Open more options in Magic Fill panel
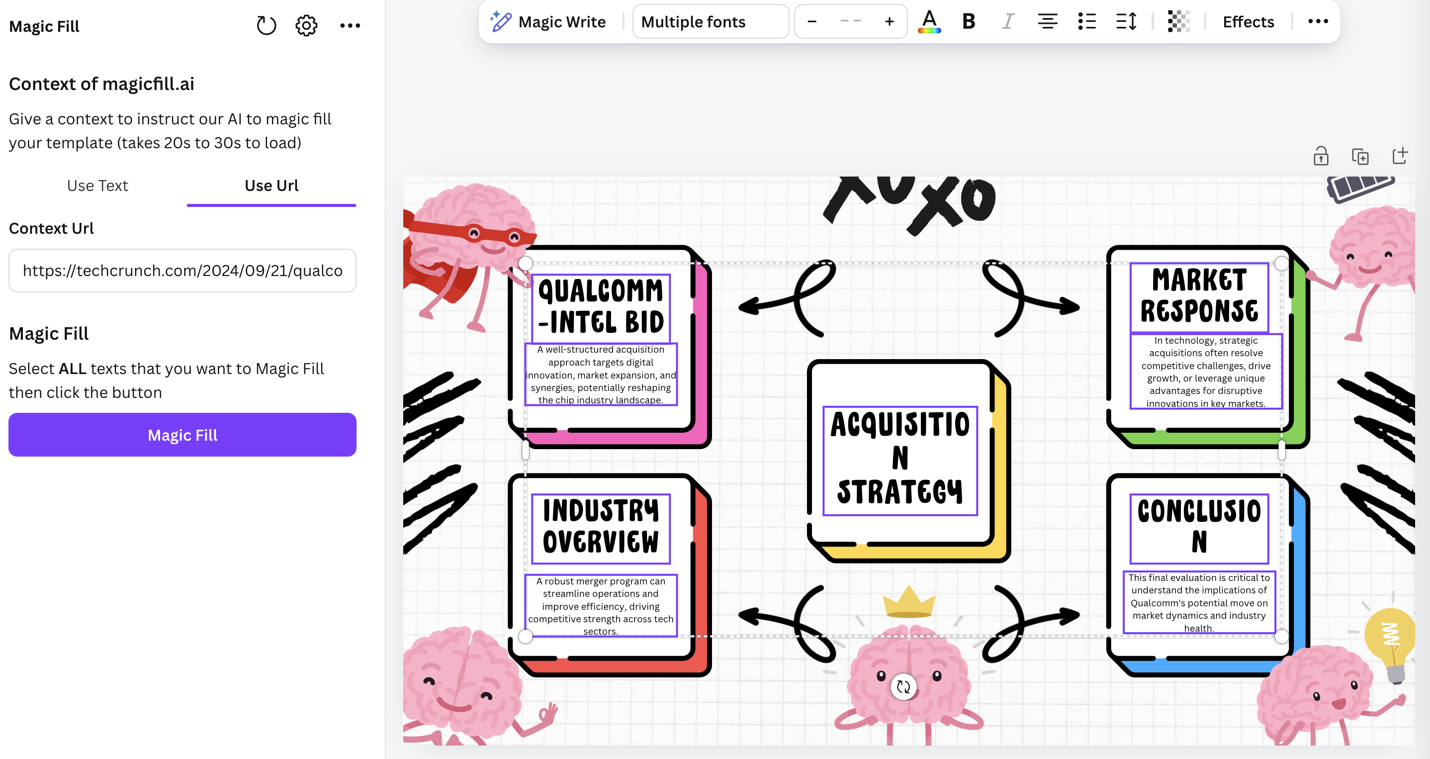 tap(350, 25)
